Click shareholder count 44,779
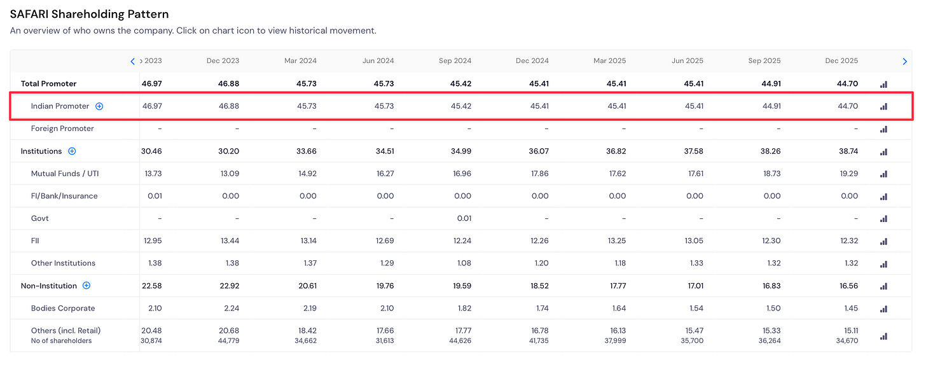The image size is (926, 369). [x=229, y=341]
